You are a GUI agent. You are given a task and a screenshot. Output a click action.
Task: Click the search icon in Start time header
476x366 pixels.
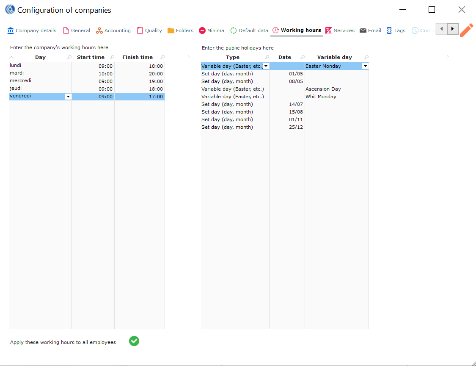click(112, 57)
